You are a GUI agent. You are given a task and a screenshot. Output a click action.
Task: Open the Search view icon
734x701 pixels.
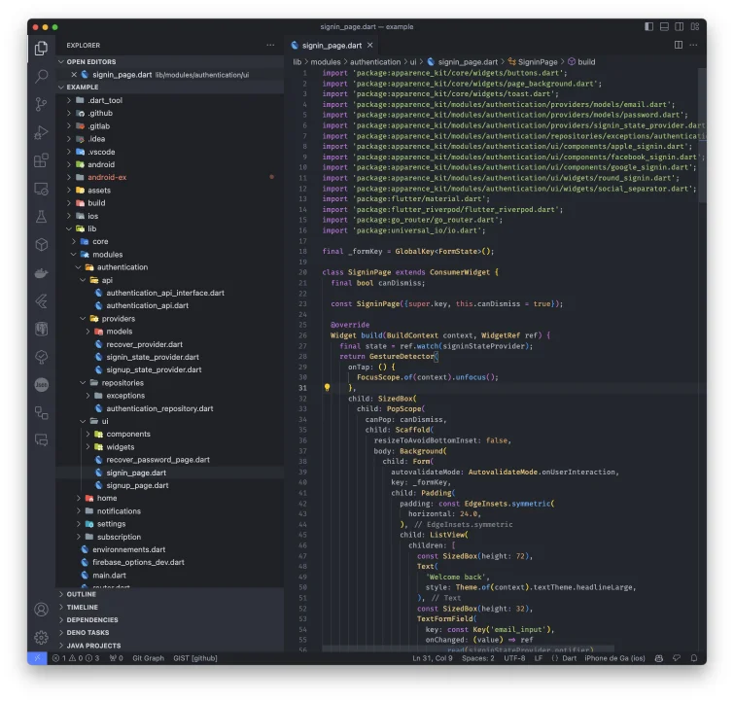41,76
